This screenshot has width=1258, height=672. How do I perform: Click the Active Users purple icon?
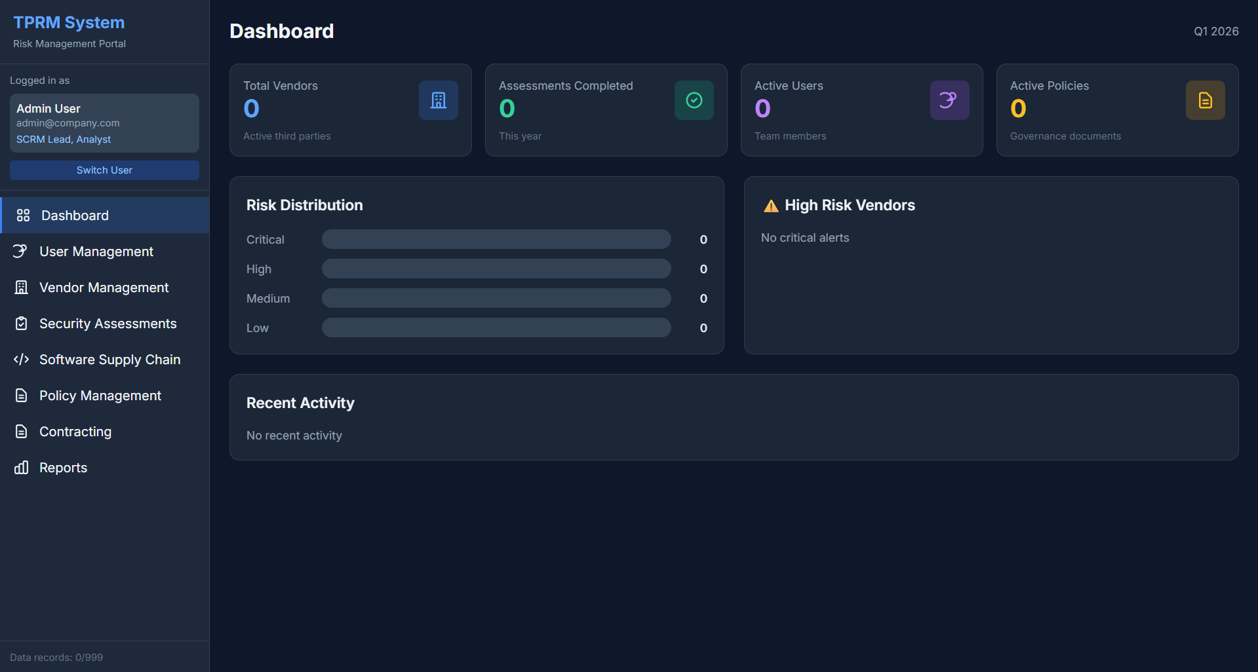click(949, 100)
